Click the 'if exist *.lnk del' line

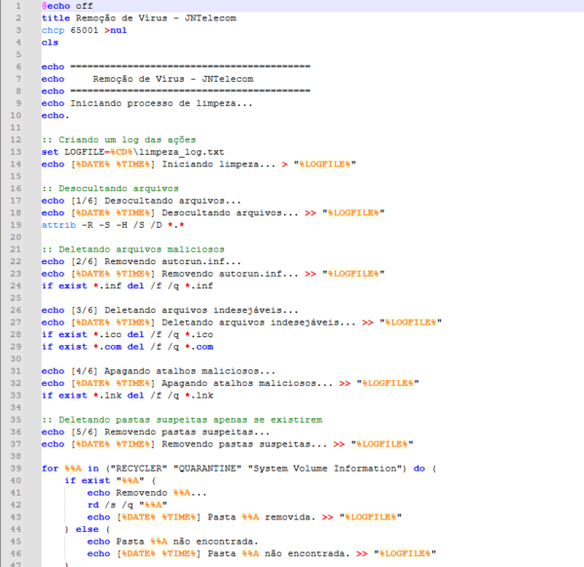(x=112, y=394)
